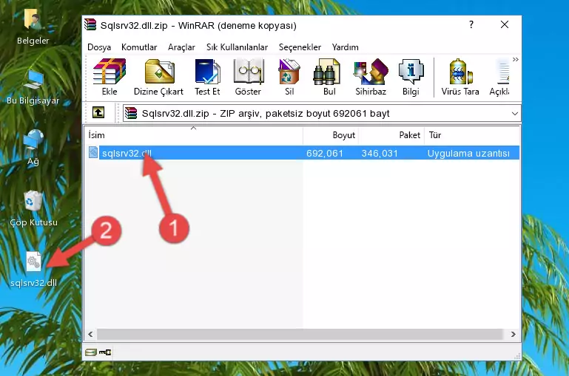Screen dimensions: 569x376
Task: Select the sqlsrv32.dll row name text
Action: pyautogui.click(x=127, y=153)
